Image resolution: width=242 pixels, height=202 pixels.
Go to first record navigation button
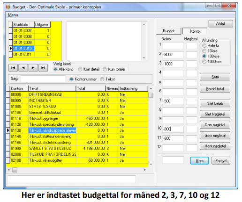tap(13, 68)
